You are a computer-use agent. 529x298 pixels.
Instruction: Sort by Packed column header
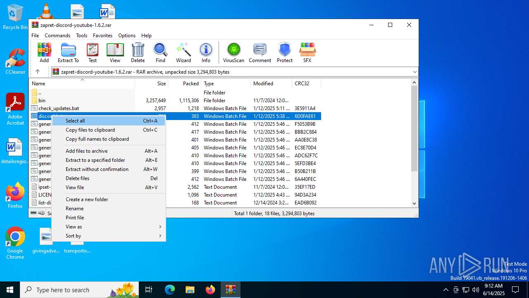pos(185,83)
